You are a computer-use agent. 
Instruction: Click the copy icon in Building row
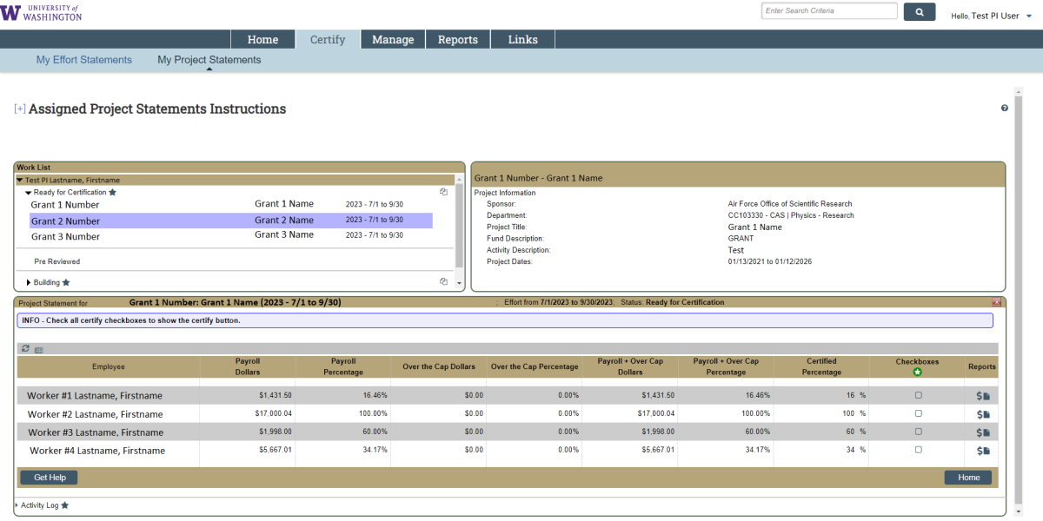click(x=443, y=281)
